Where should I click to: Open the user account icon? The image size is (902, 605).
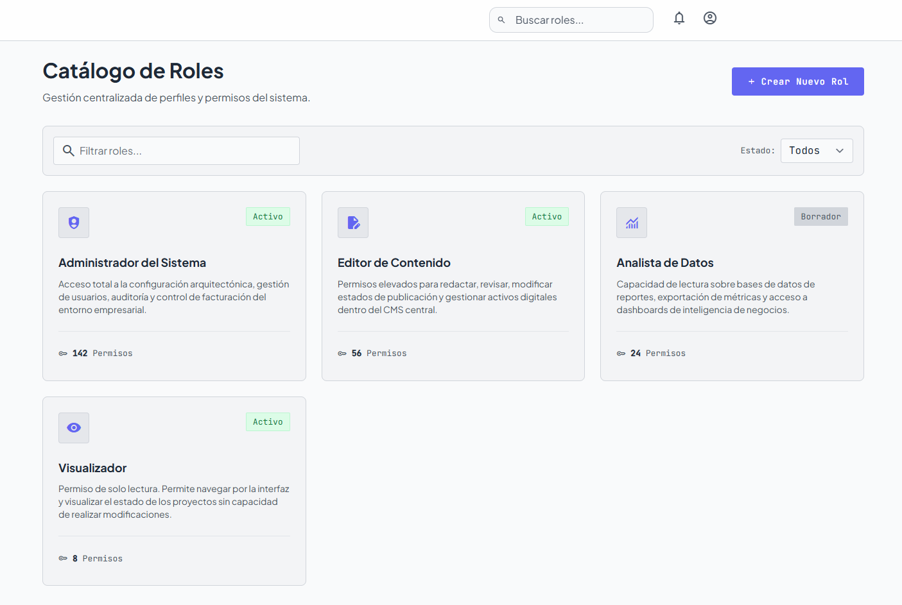pos(710,18)
